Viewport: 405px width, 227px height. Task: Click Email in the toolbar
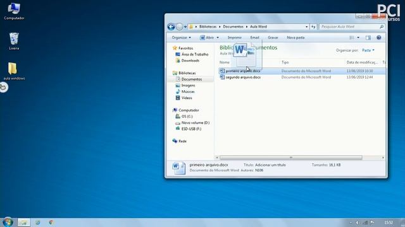pyautogui.click(x=254, y=38)
